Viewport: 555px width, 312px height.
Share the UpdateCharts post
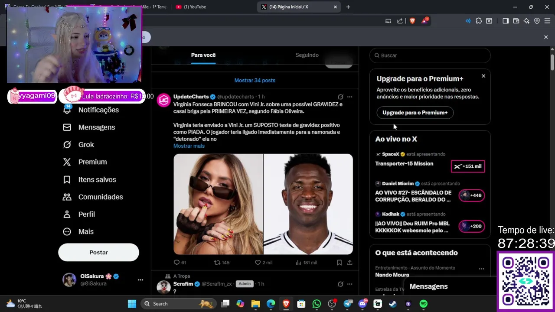tap(349, 263)
